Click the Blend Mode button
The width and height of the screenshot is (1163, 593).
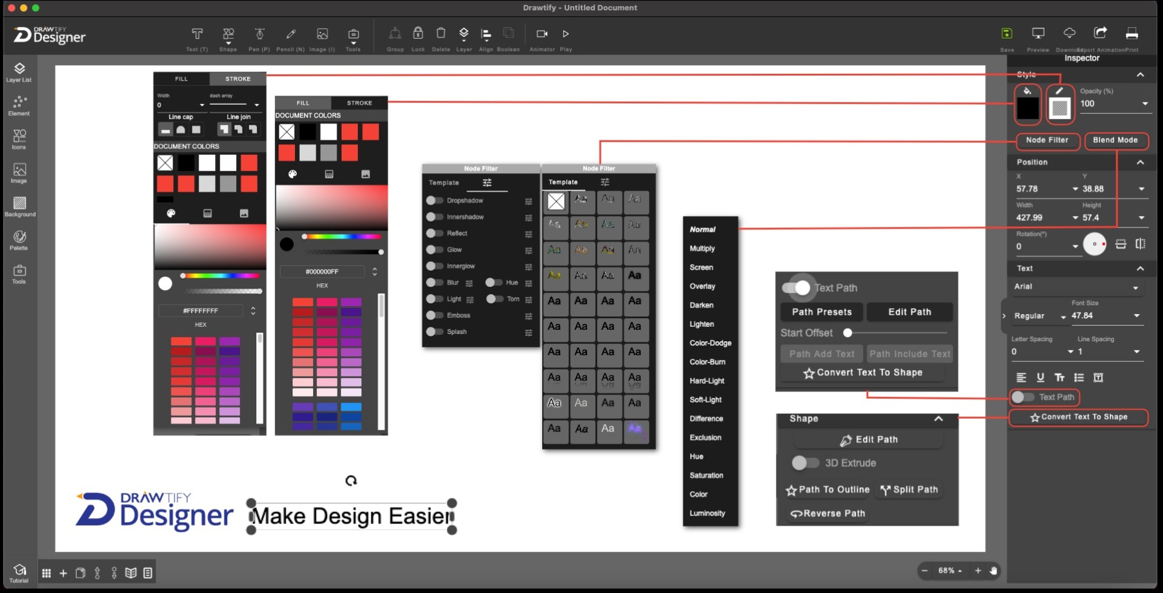click(x=1115, y=140)
